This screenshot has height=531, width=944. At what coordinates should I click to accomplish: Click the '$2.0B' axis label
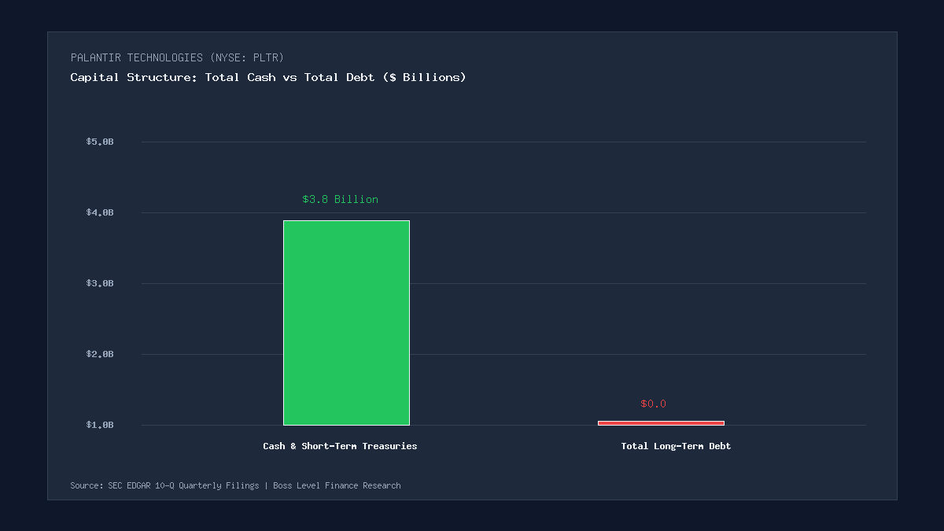tap(100, 354)
